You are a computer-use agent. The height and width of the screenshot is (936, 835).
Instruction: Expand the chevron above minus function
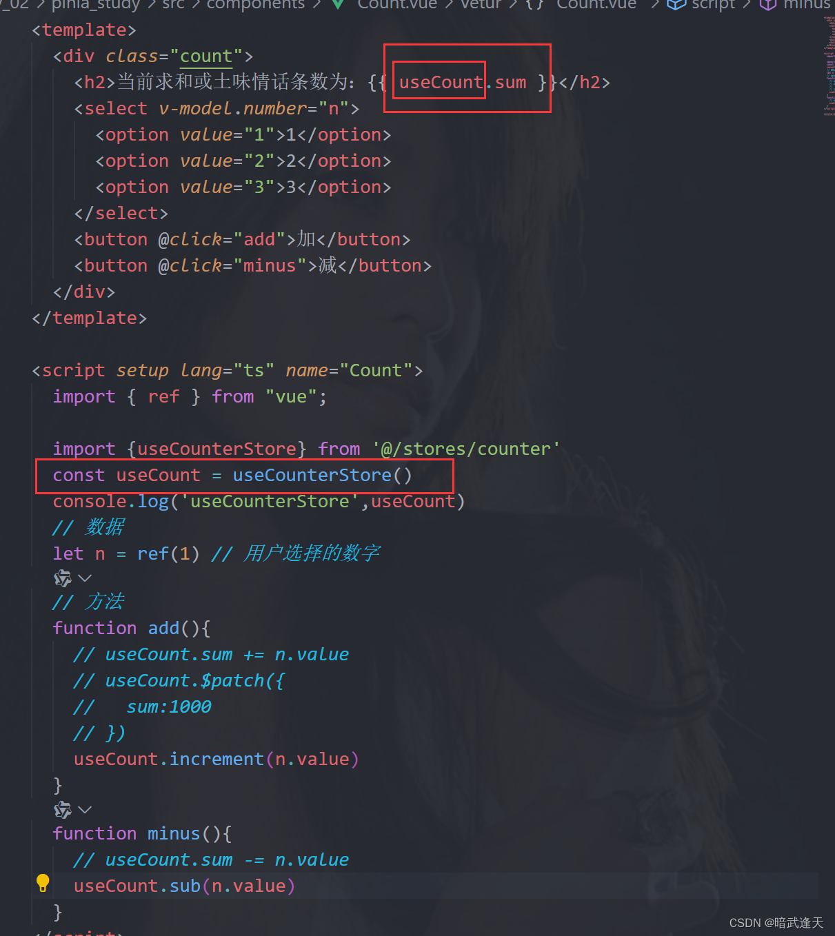pyautogui.click(x=85, y=809)
